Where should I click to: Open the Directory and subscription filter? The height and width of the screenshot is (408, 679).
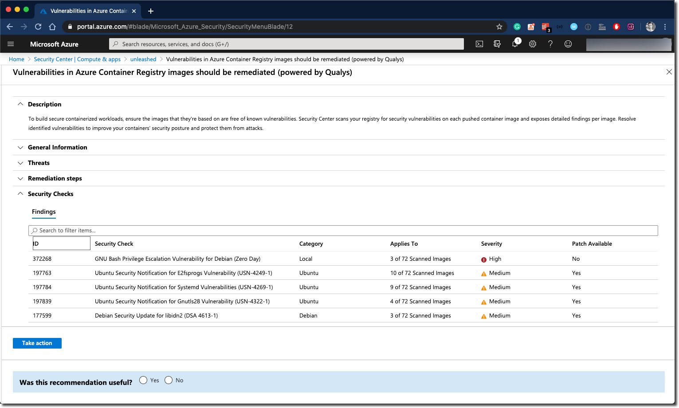click(x=497, y=44)
